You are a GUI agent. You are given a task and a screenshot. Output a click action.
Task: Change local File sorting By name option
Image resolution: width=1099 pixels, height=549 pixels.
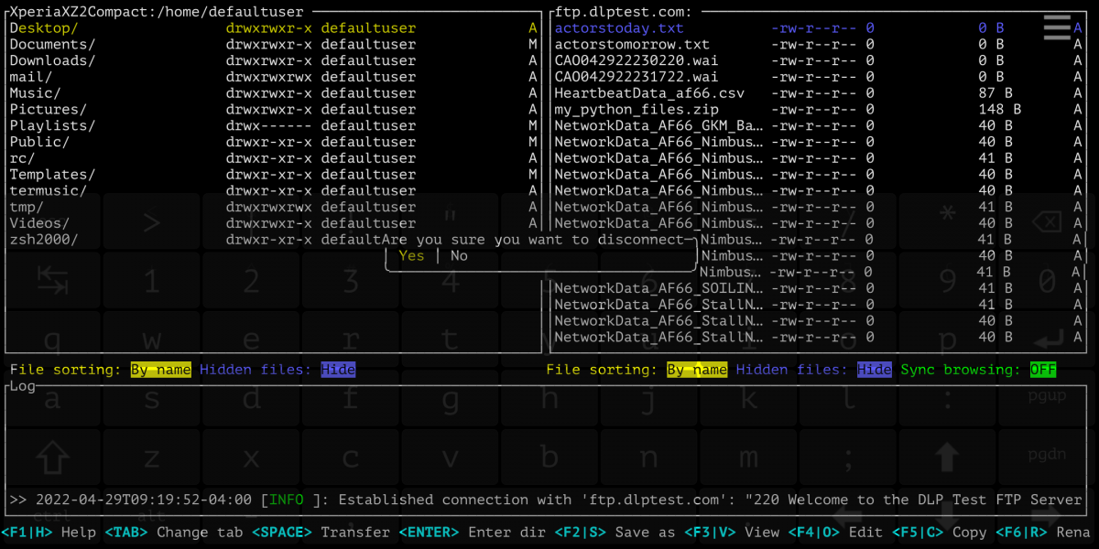160,370
